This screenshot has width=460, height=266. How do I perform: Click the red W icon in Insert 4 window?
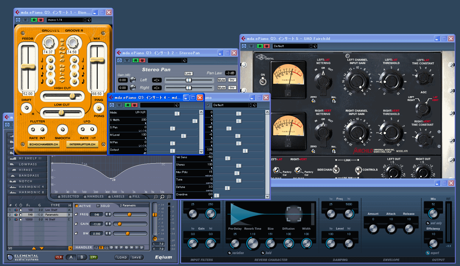(x=134, y=105)
